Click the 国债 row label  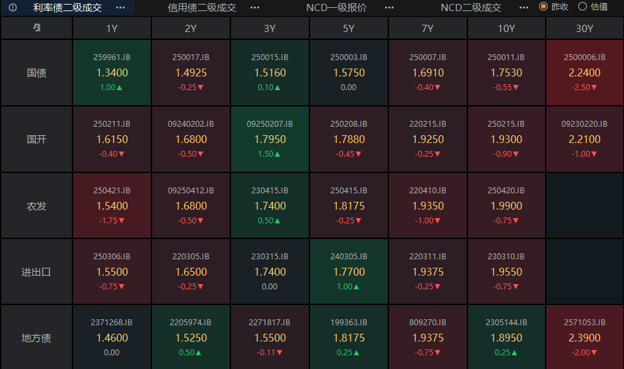(x=37, y=72)
